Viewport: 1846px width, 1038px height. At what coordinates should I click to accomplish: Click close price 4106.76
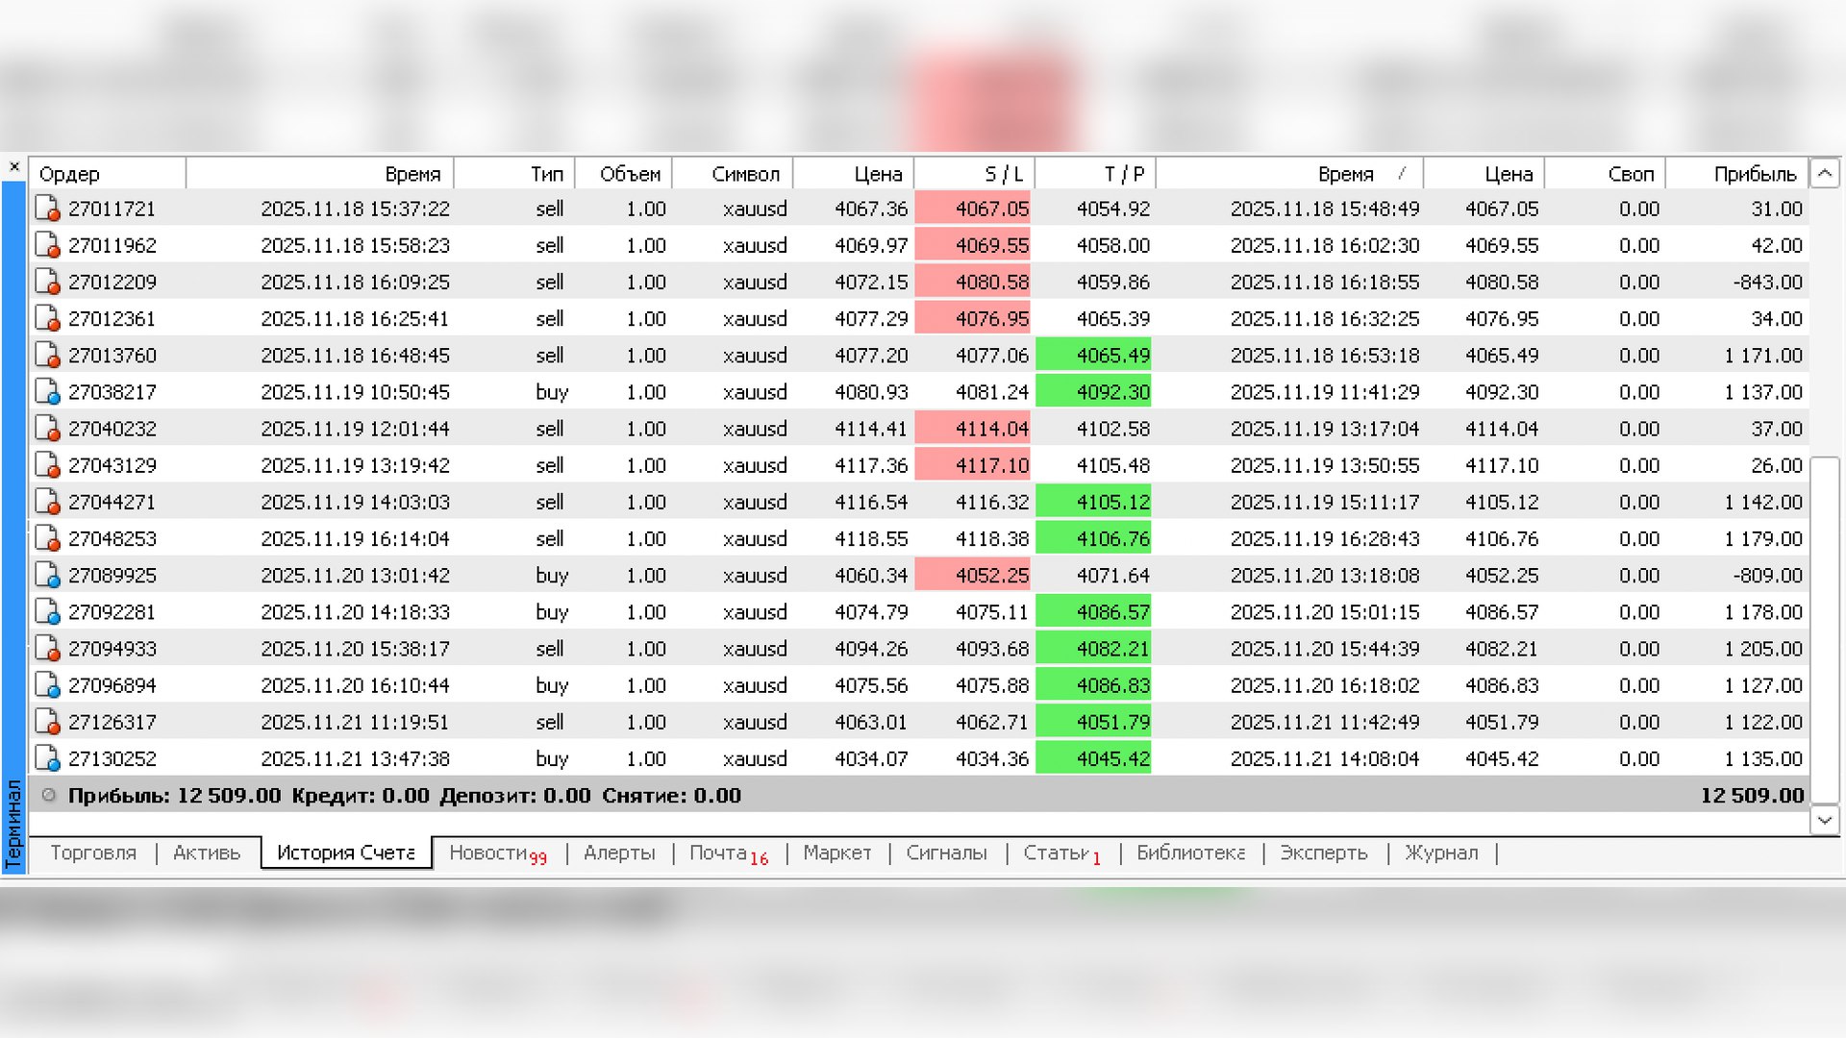coord(1502,538)
